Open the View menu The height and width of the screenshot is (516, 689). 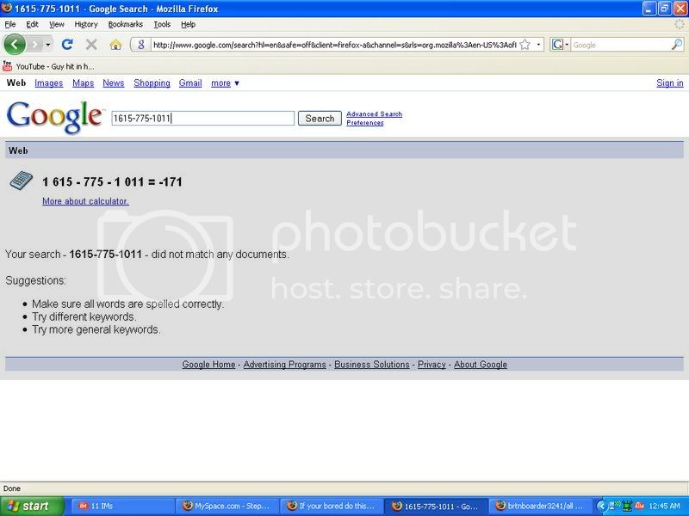point(56,25)
